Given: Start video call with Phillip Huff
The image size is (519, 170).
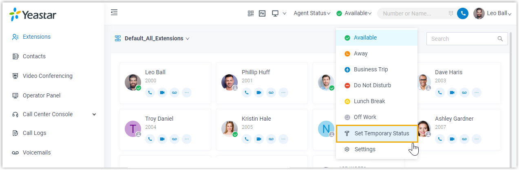Looking at the screenshot, I should point(259,93).
